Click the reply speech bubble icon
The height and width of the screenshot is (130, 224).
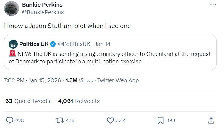10,120
